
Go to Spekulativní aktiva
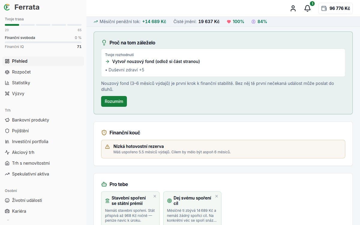(43, 174)
